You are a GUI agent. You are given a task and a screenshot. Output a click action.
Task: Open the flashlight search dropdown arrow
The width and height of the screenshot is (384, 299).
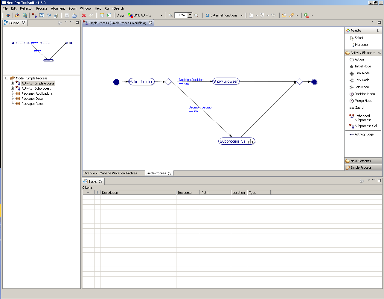[297, 15]
